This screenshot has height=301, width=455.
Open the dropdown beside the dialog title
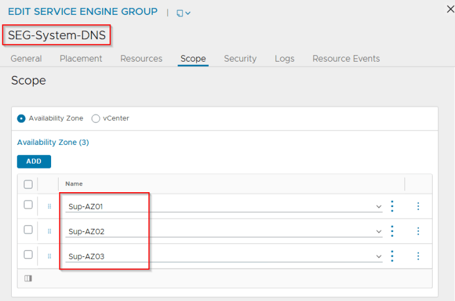pos(184,13)
